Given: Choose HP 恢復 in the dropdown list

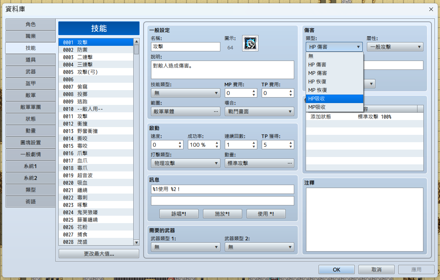Looking at the screenshot, I should [x=334, y=82].
